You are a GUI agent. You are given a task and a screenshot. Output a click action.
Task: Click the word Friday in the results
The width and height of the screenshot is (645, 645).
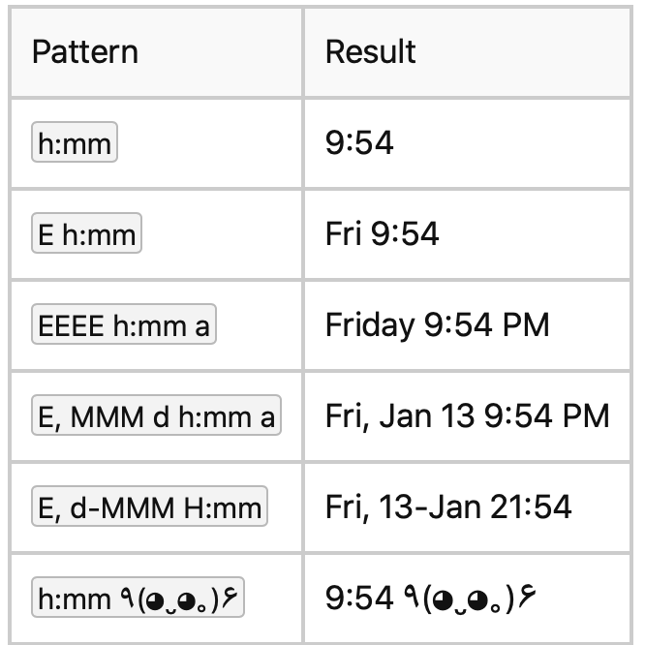(x=369, y=325)
